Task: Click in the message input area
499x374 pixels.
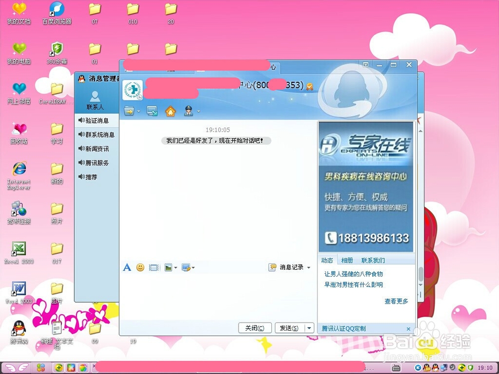Action: 218,296
